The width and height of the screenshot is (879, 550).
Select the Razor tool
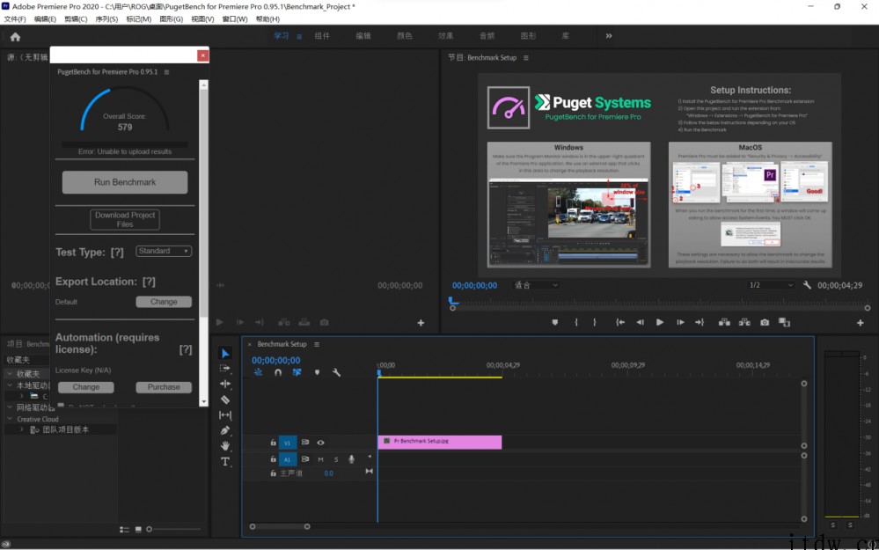coord(225,400)
